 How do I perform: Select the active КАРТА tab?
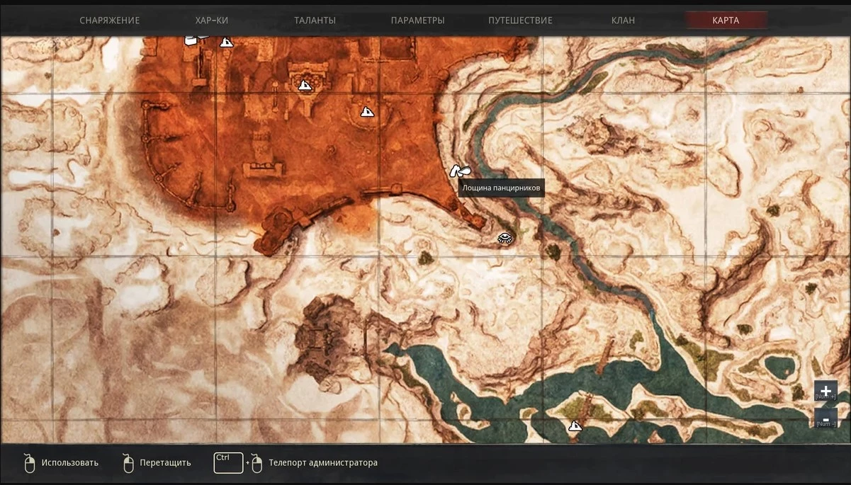click(726, 21)
